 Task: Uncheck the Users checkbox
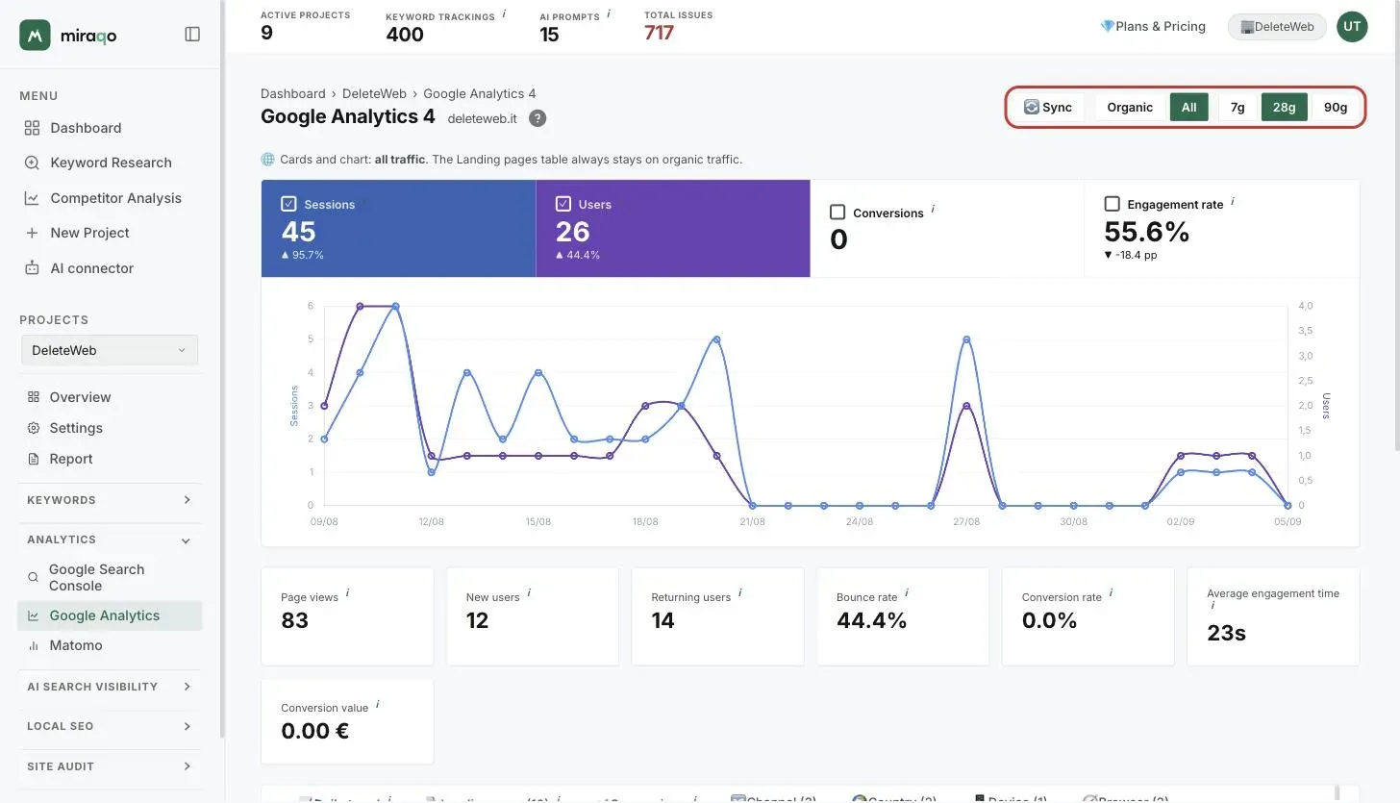[563, 204]
